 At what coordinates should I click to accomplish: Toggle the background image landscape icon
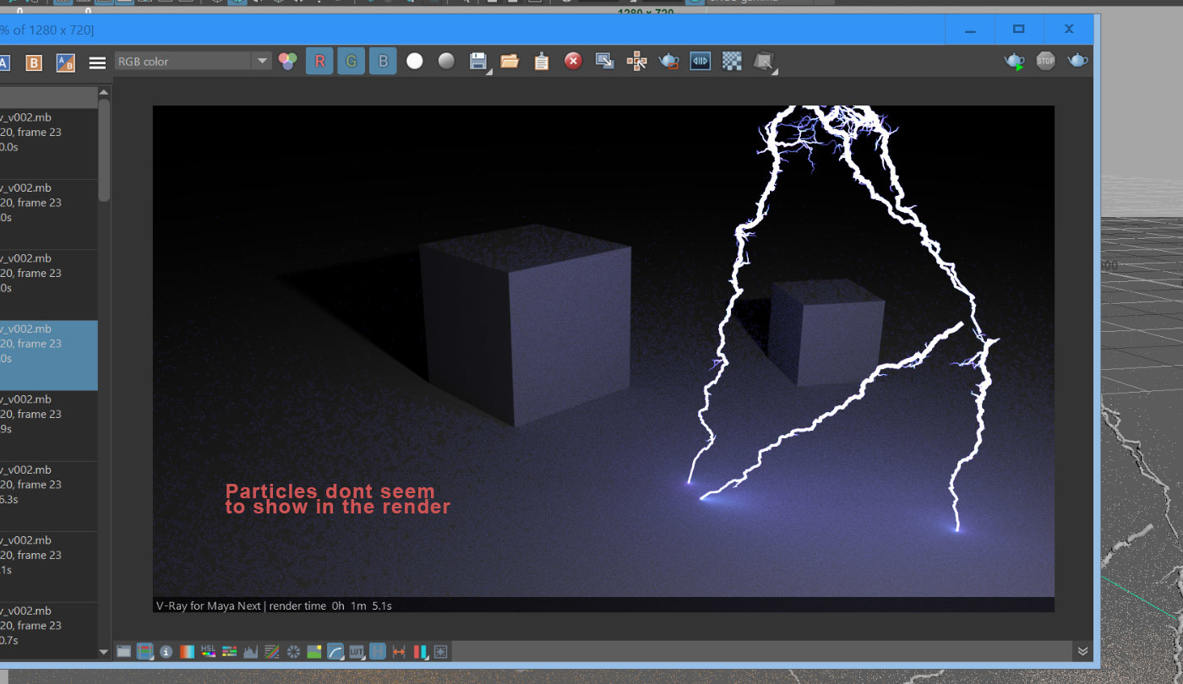click(x=314, y=651)
